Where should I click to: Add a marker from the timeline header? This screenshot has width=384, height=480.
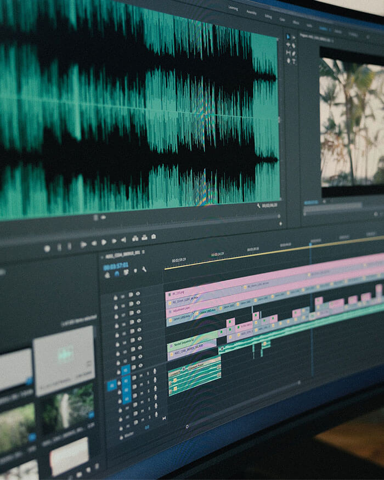[135, 270]
